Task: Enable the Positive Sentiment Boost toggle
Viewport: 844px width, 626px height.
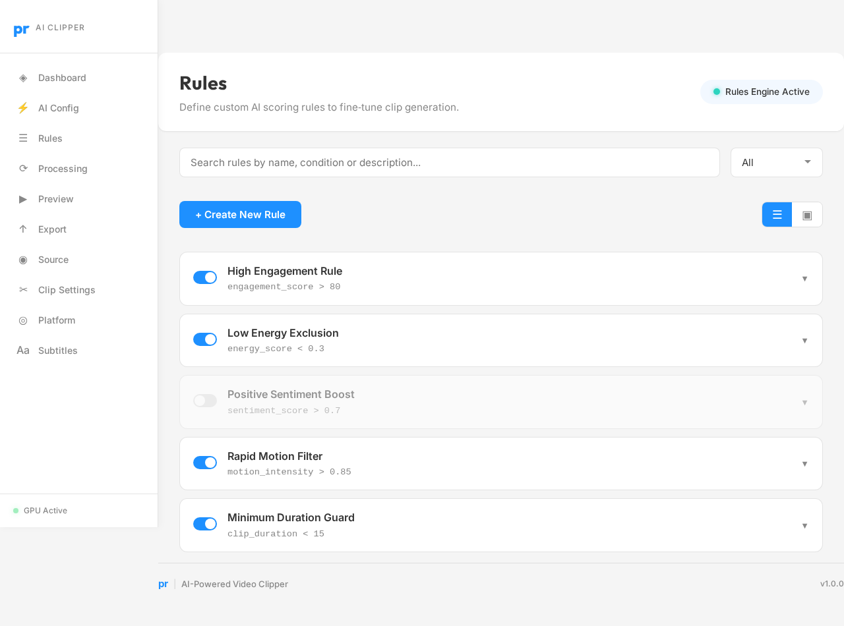Action: click(205, 401)
